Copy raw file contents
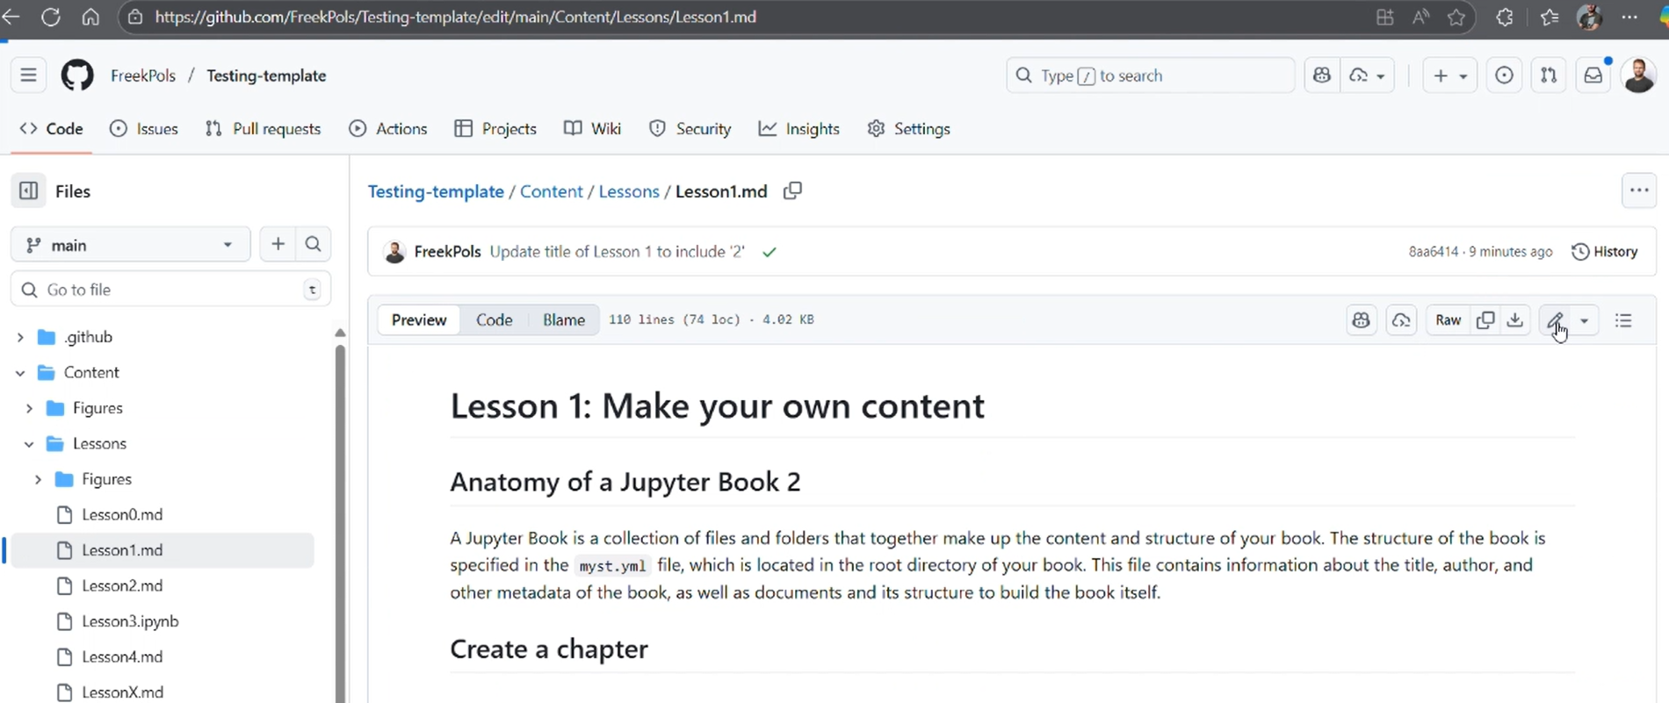 coord(1485,320)
